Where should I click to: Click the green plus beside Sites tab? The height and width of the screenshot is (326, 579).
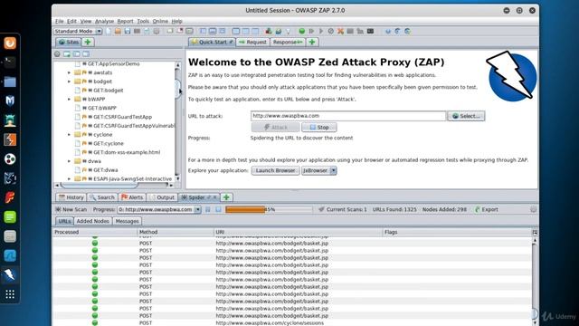[88, 43]
